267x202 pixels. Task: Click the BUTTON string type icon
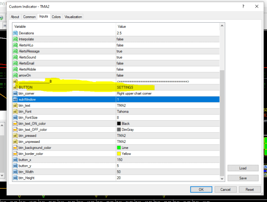point(15,87)
